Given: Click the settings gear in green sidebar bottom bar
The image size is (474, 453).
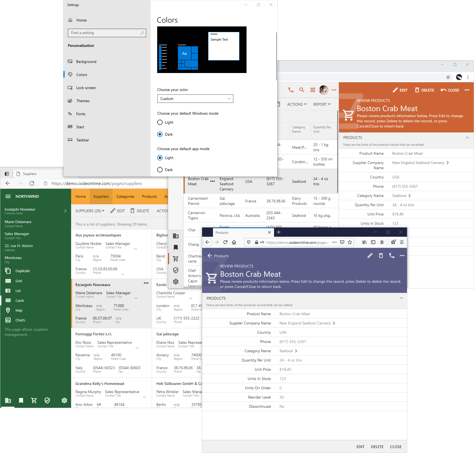Looking at the screenshot, I should [x=64, y=400].
